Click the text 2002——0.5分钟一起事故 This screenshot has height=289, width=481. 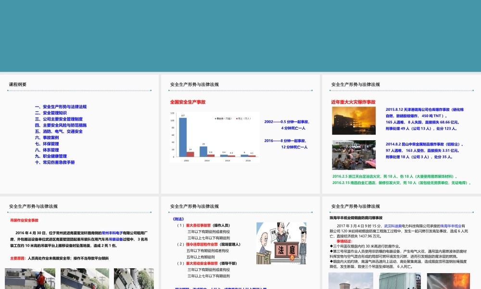click(287, 122)
